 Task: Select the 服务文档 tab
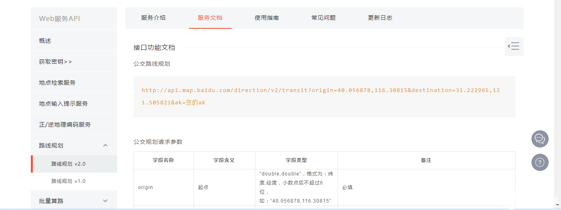(x=210, y=18)
